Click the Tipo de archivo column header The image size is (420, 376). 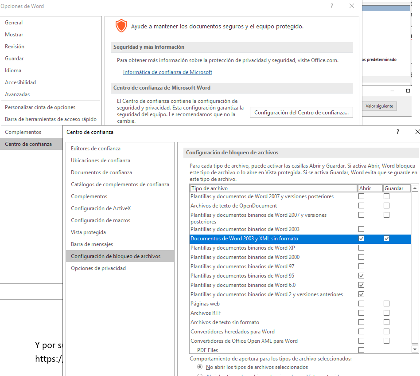click(x=273, y=188)
